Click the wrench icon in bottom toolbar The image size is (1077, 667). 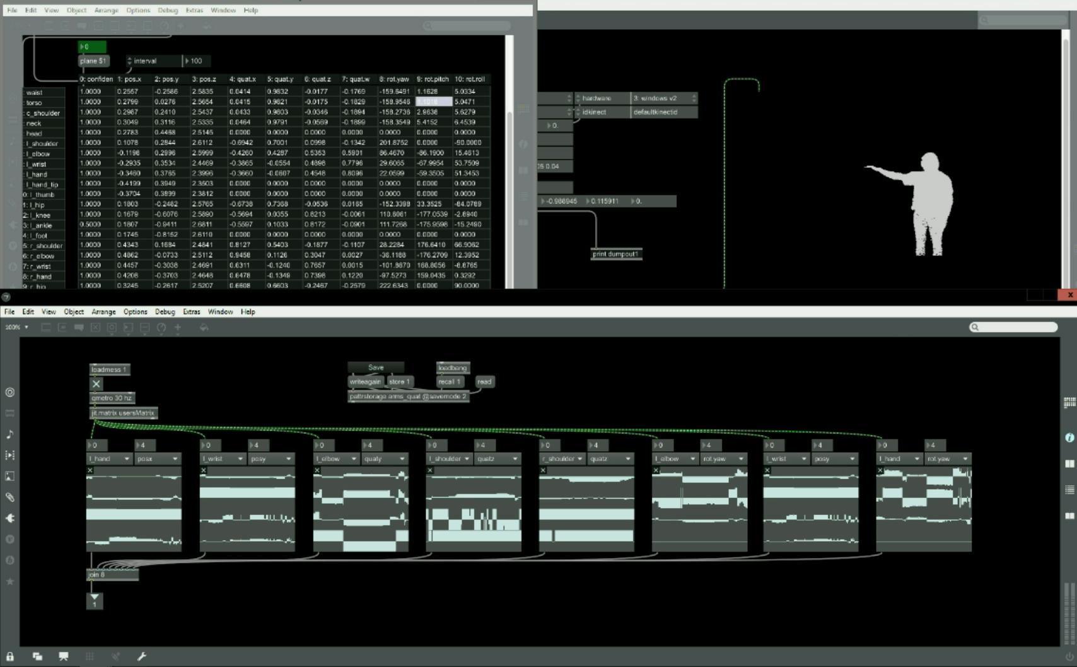click(142, 656)
